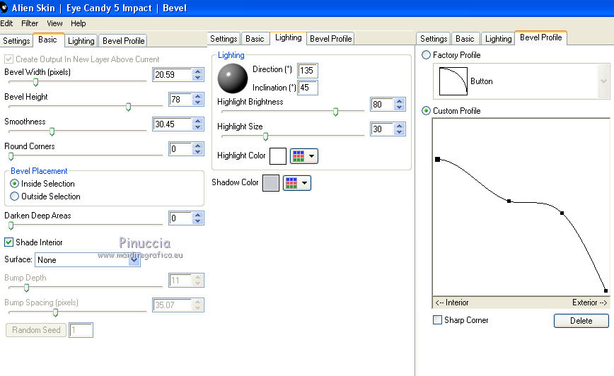Select the Button profile thumbnail
This screenshot has width=614, height=376.
click(453, 81)
